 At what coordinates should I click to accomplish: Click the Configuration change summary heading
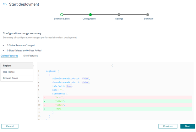[x=22, y=33]
